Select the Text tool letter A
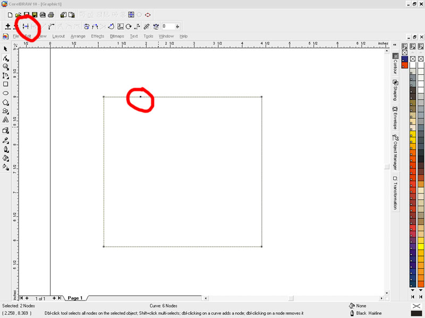 [x=5, y=120]
